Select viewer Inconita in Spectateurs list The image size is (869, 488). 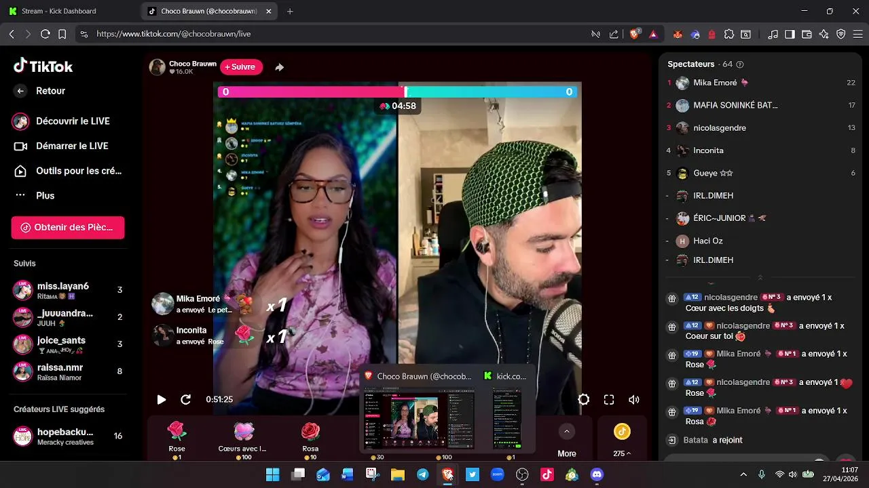tap(760, 150)
